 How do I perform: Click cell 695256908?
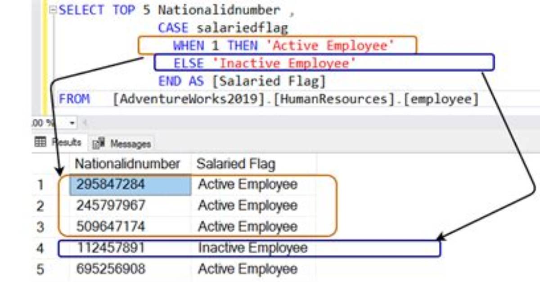130,269
